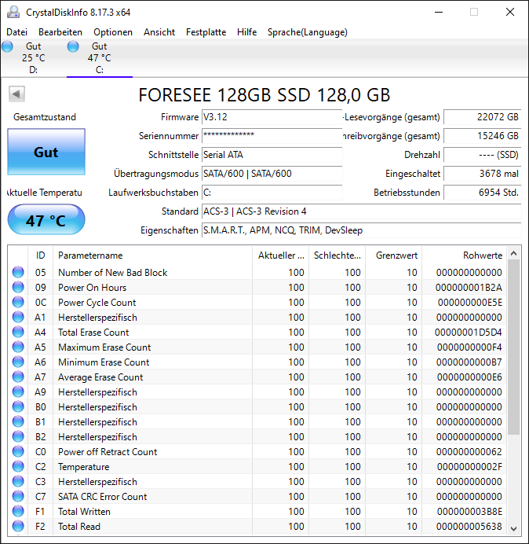Click the Betriebsstunden value 6954 Std.
This screenshot has width=529, height=544.
coord(482,193)
